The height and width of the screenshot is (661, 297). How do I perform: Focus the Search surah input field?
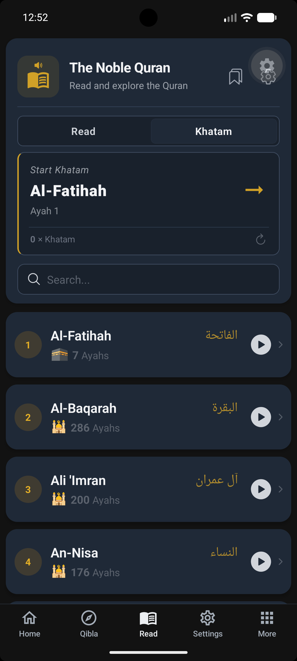(x=148, y=280)
